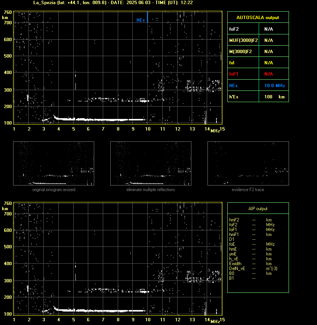Click the foF2 row in AIP output
This screenshot has height=325, width=317.
[252, 225]
